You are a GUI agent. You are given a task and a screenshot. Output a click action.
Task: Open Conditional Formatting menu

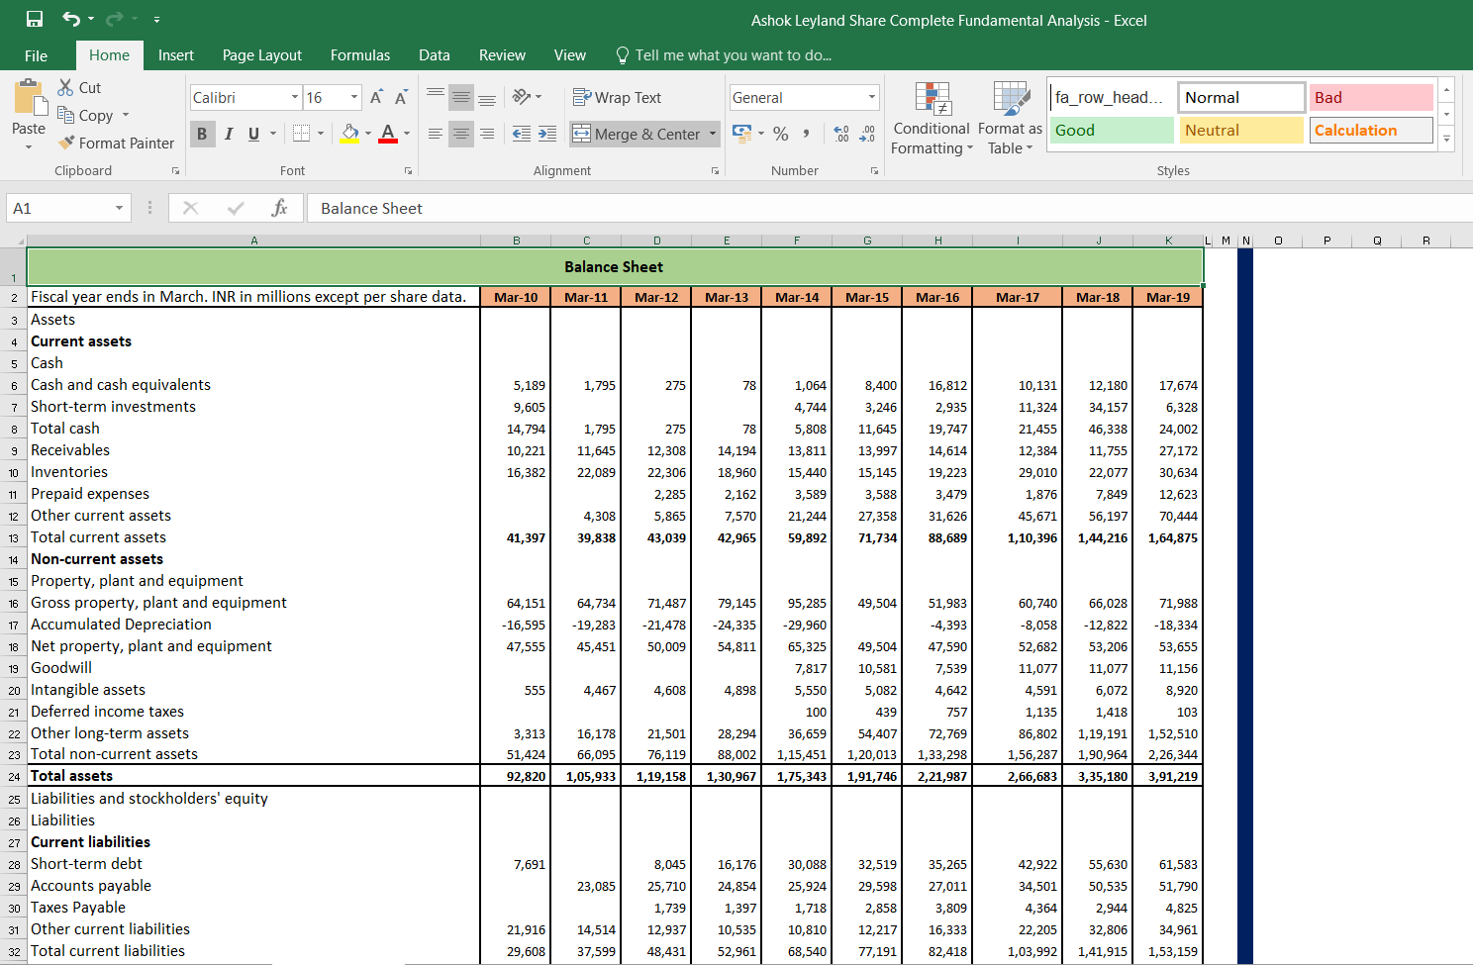click(x=932, y=119)
